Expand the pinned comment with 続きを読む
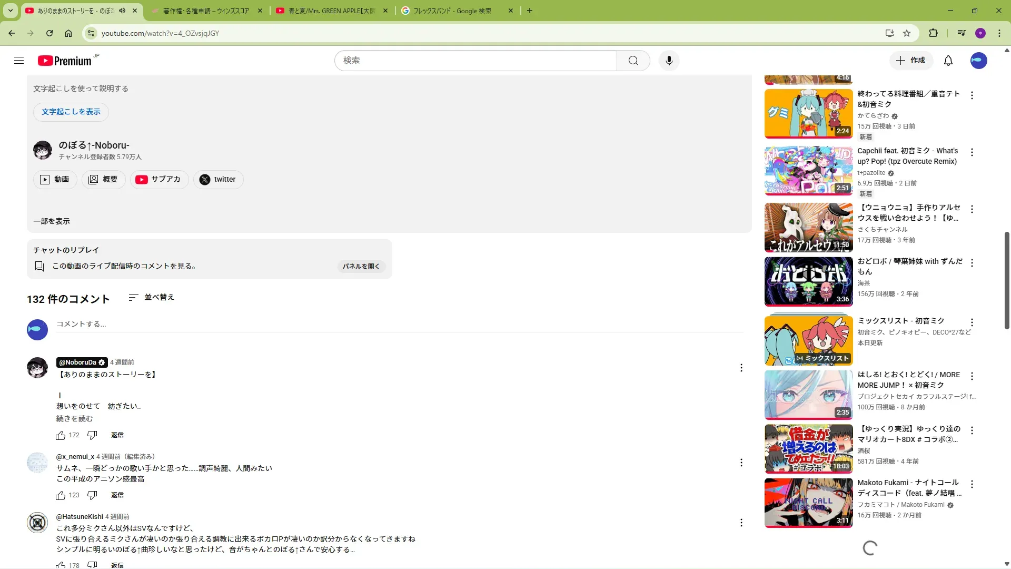This screenshot has width=1011, height=569. pyautogui.click(x=74, y=419)
